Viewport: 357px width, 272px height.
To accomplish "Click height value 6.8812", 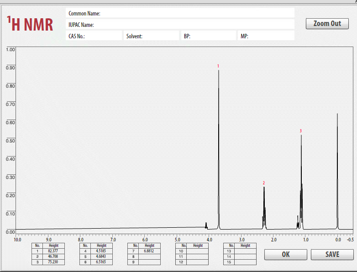I will (x=150, y=251).
